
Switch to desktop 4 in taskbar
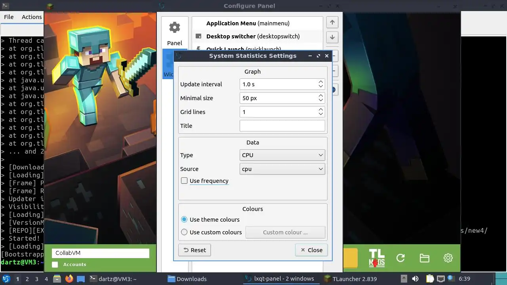click(46, 279)
